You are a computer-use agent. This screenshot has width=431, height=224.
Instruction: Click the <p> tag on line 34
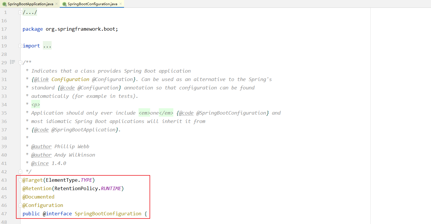36,104
